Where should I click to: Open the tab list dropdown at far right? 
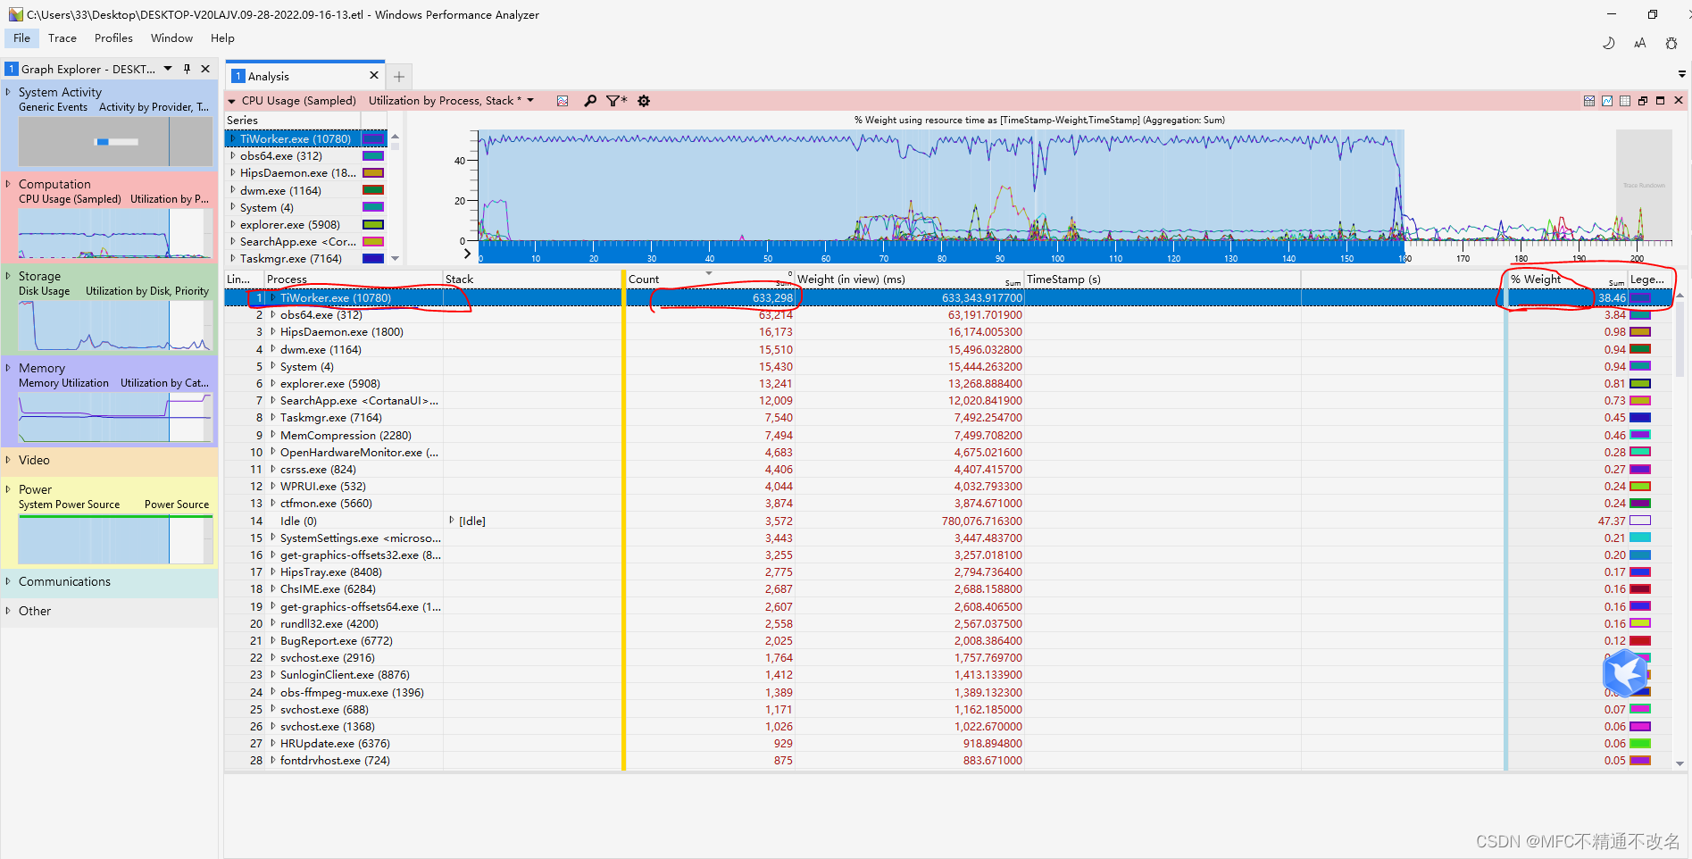coord(1682,74)
